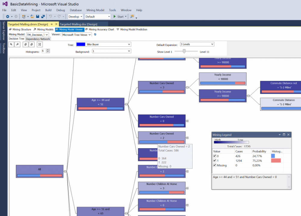The image size is (301, 216).
Task: Uncheck the value 0 checkbox in legend
Action: click(x=215, y=156)
